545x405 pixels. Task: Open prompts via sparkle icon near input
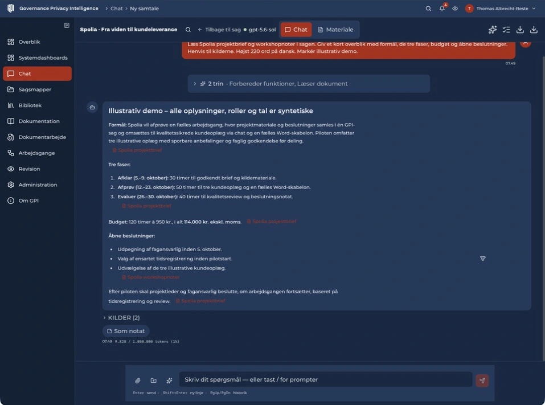[169, 381]
